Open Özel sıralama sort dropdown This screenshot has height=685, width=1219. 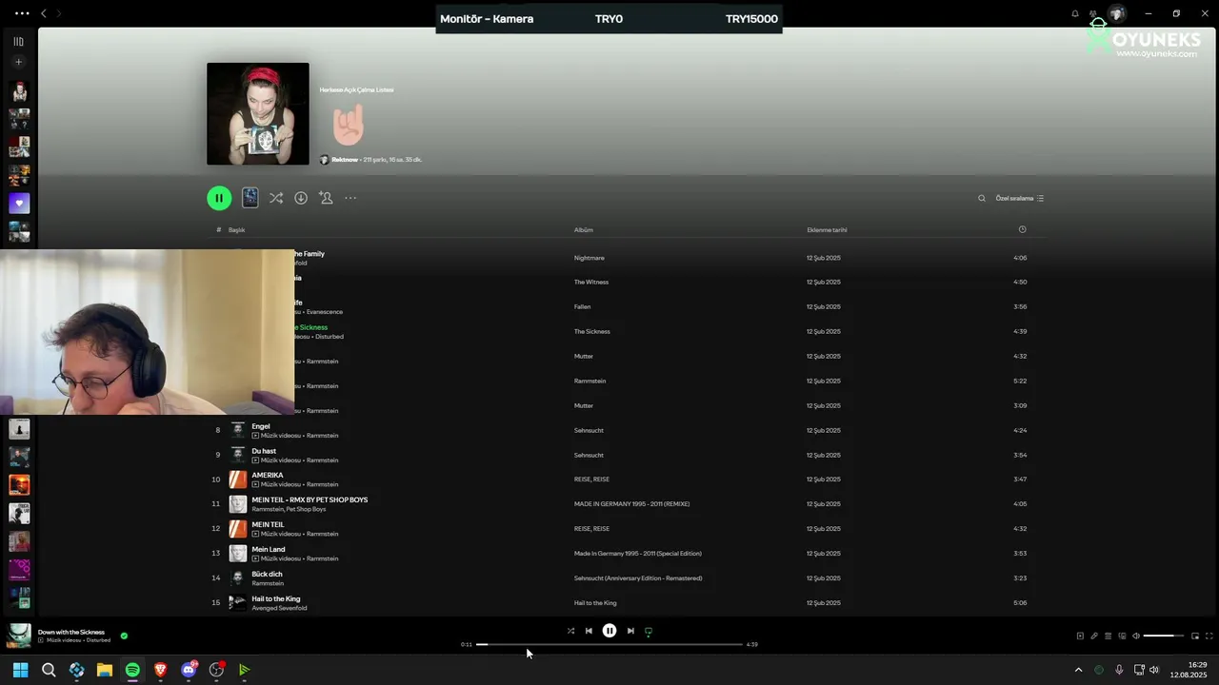[x=1020, y=198]
